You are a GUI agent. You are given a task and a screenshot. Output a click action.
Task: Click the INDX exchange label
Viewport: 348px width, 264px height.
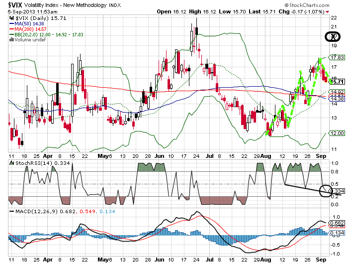point(115,5)
